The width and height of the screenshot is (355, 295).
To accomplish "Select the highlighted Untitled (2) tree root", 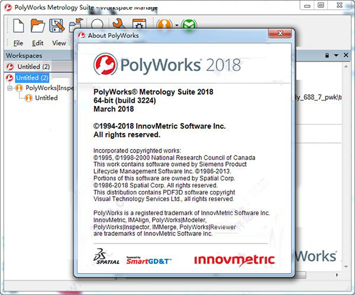I will click(x=32, y=78).
